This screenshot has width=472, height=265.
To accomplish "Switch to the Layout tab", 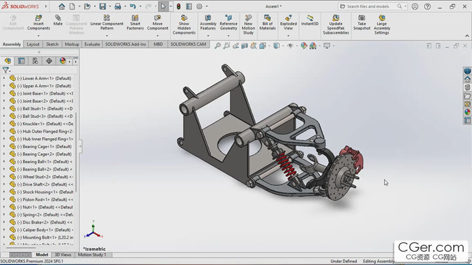I will [x=33, y=44].
